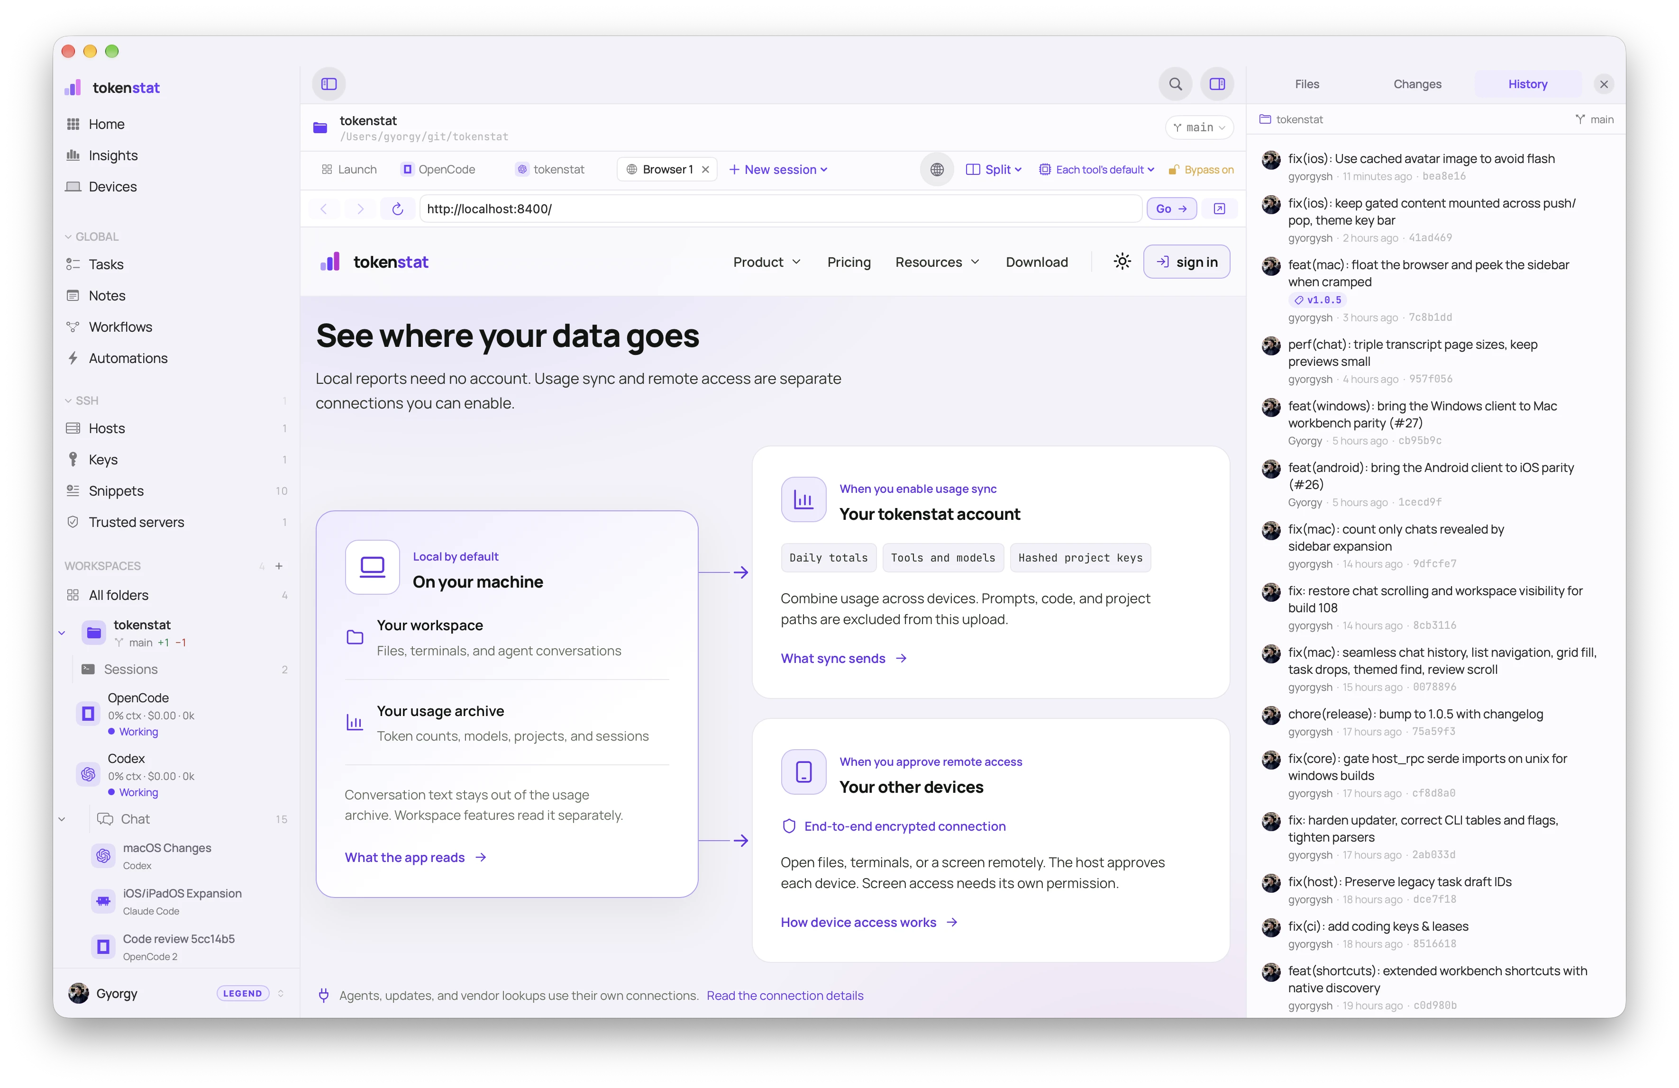Open Read the connection details link
This screenshot has height=1088, width=1679.
[x=785, y=996]
